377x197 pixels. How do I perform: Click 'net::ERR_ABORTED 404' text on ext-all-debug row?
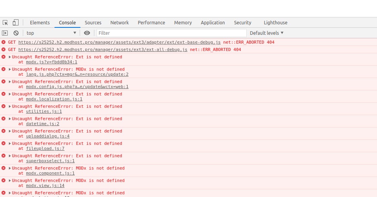[215, 50]
